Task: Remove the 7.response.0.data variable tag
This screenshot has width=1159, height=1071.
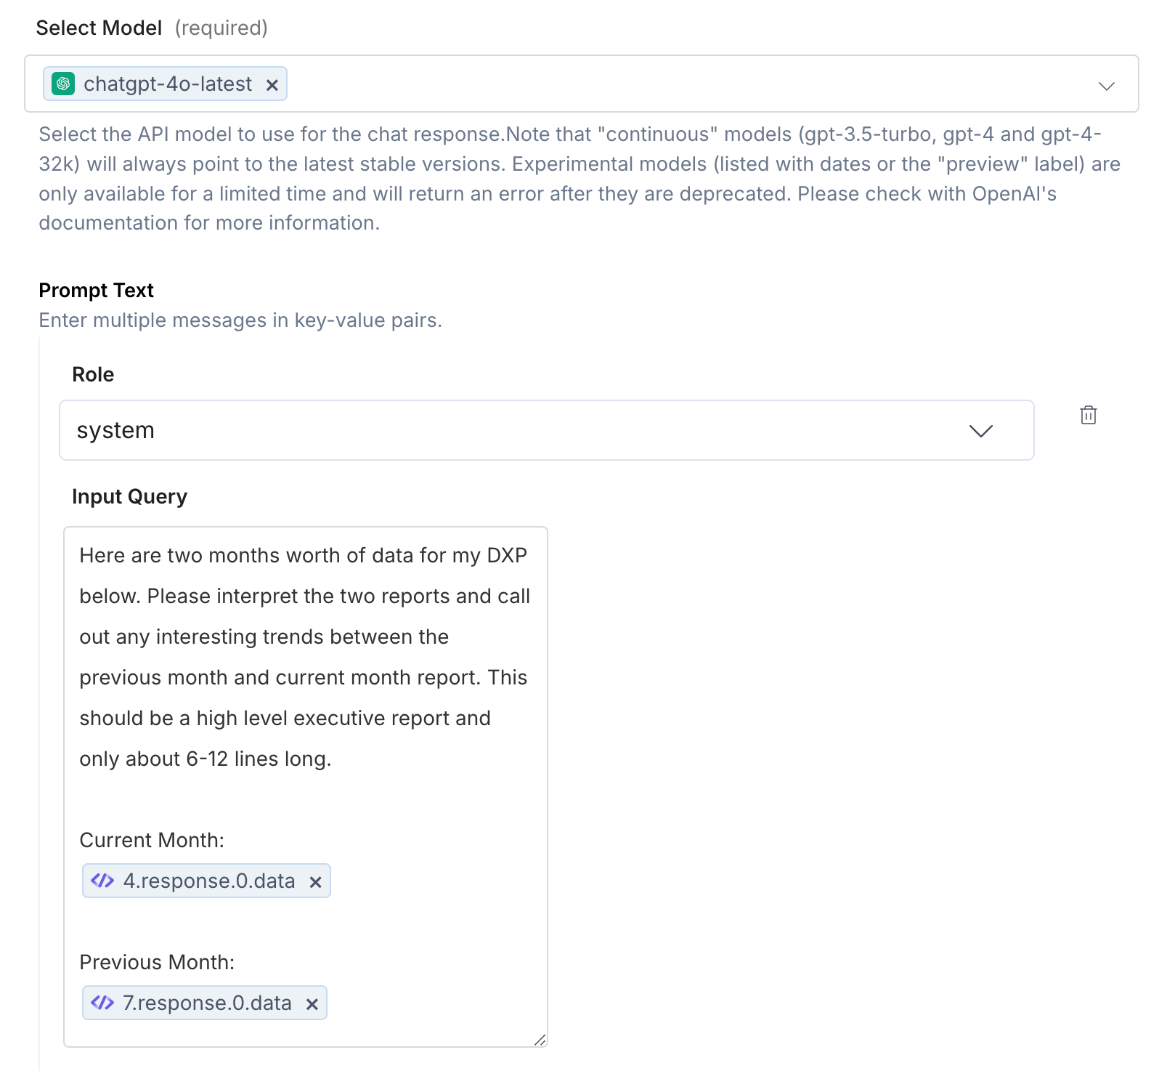Action: (x=312, y=1004)
